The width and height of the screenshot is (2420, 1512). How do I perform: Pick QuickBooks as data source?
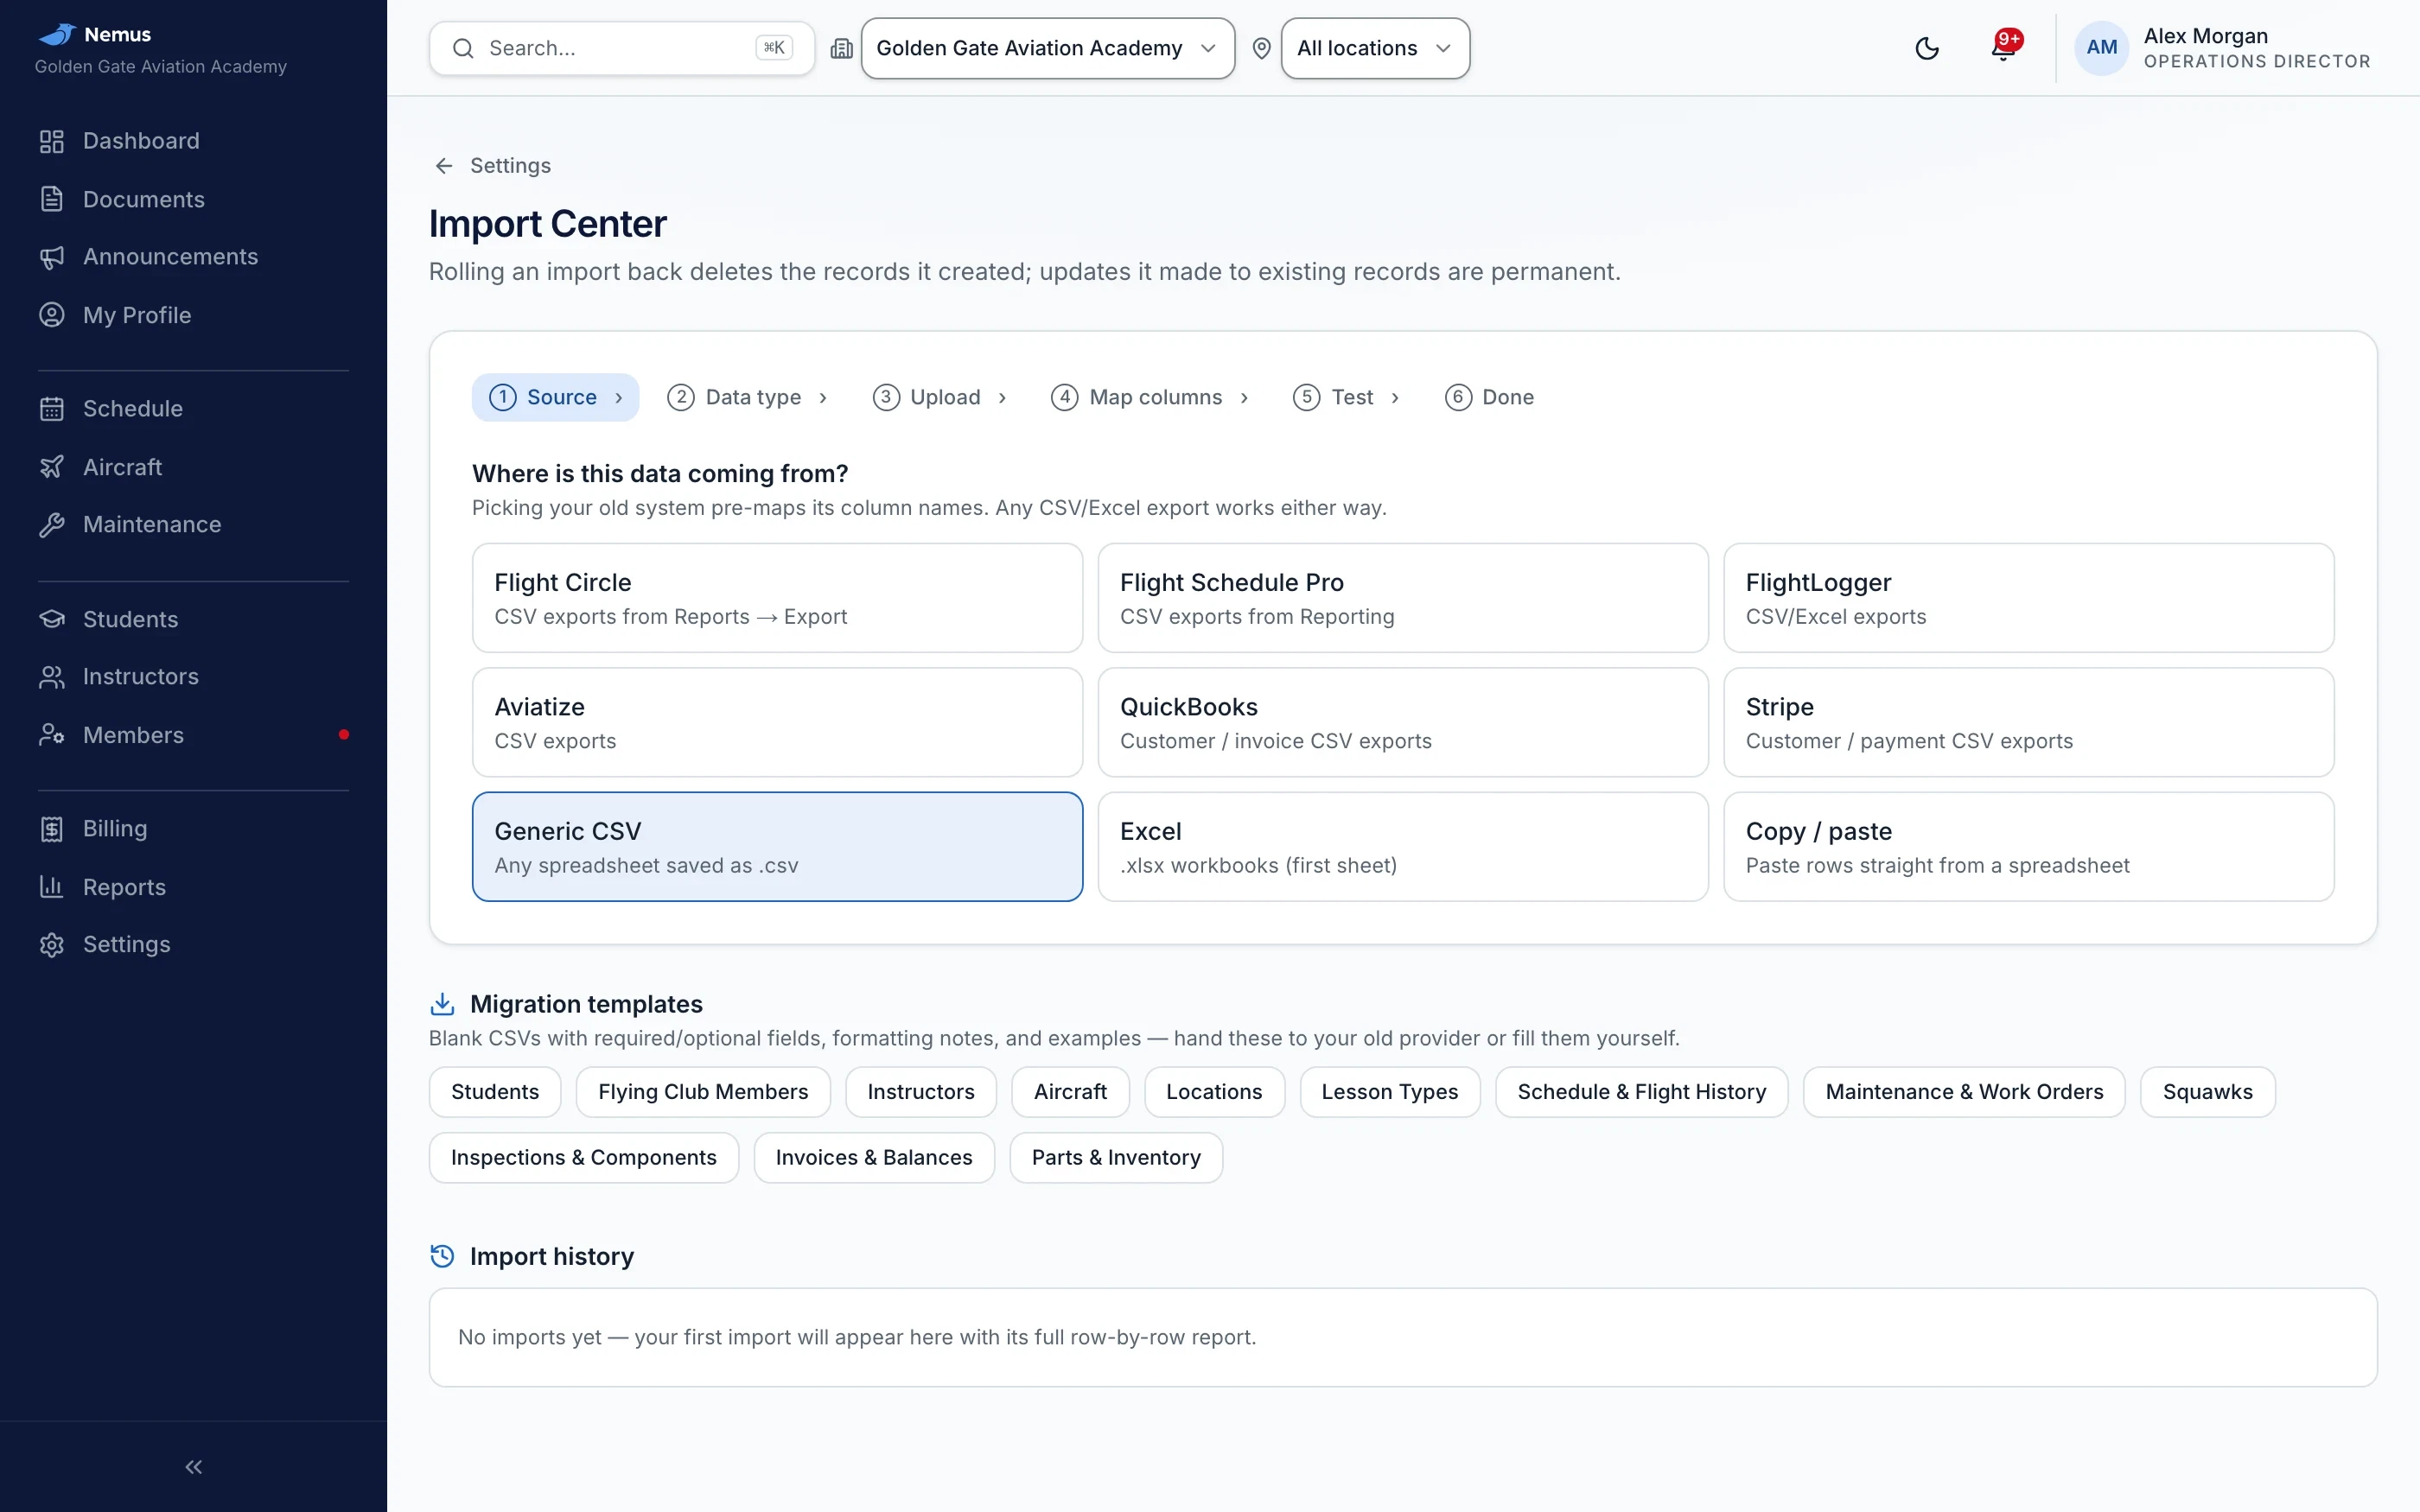1402,722
